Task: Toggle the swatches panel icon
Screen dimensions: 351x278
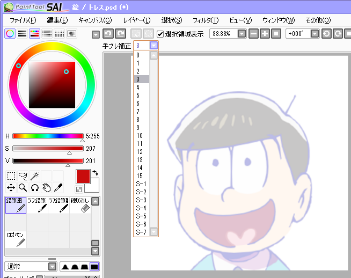Action: tap(59, 34)
